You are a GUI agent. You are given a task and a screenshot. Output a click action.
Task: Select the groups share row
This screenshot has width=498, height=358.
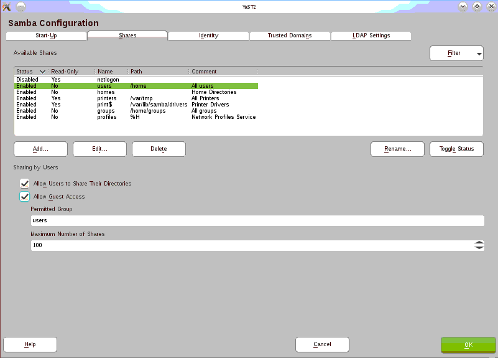pos(136,111)
